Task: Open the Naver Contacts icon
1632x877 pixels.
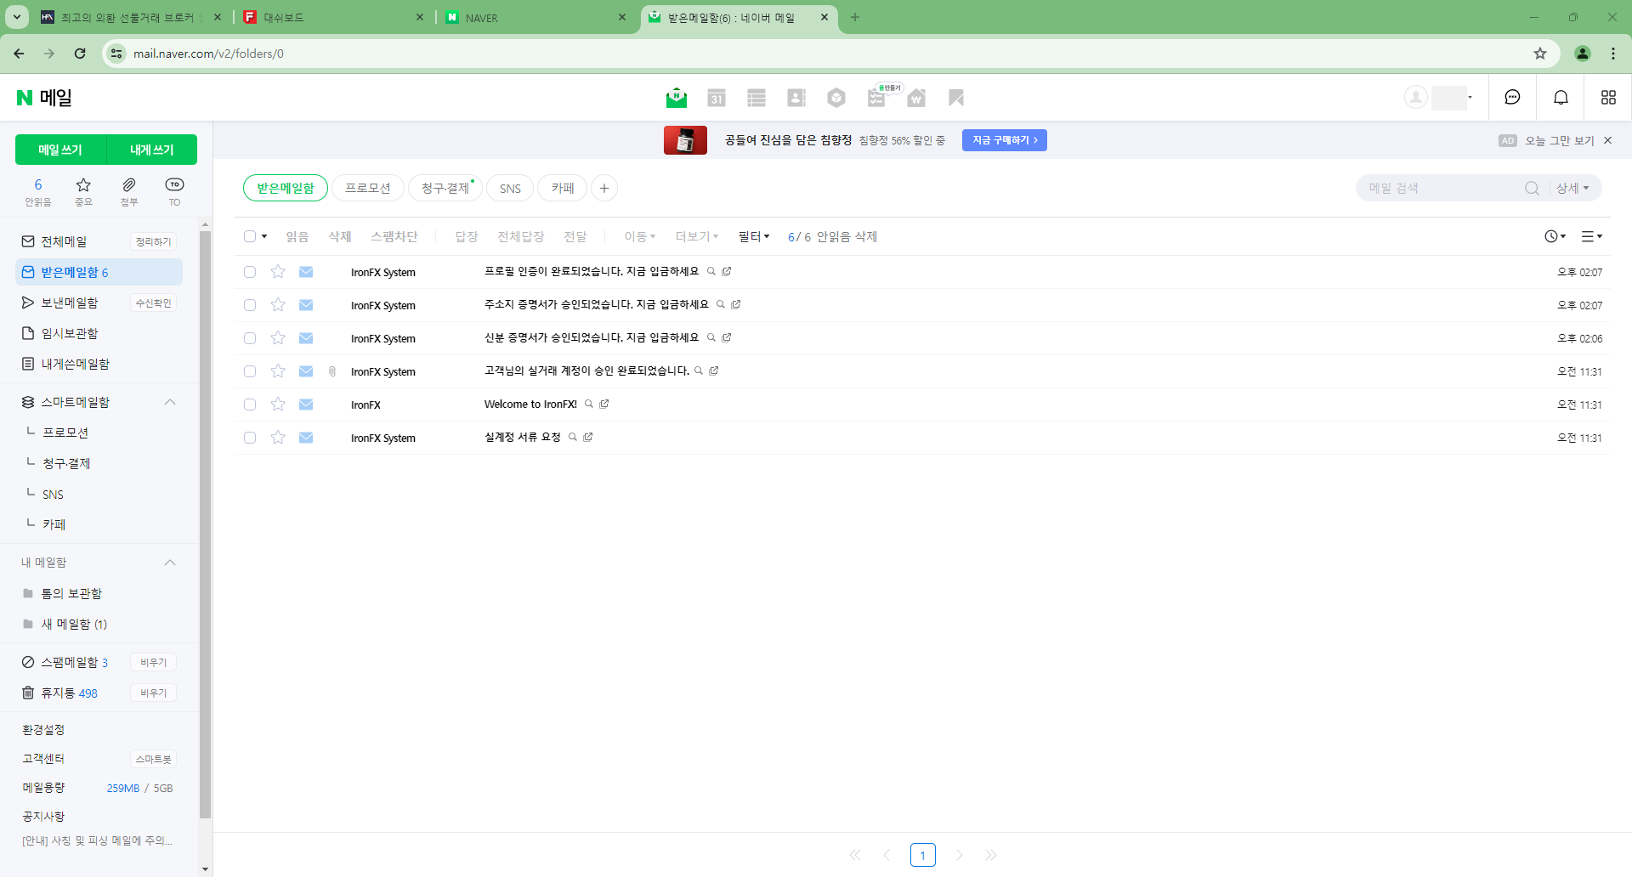Action: [x=796, y=98]
